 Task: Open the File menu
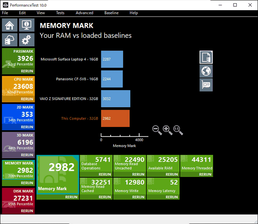[x=5, y=13]
